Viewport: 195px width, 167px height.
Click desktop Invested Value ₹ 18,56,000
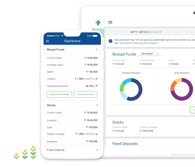click(146, 64)
